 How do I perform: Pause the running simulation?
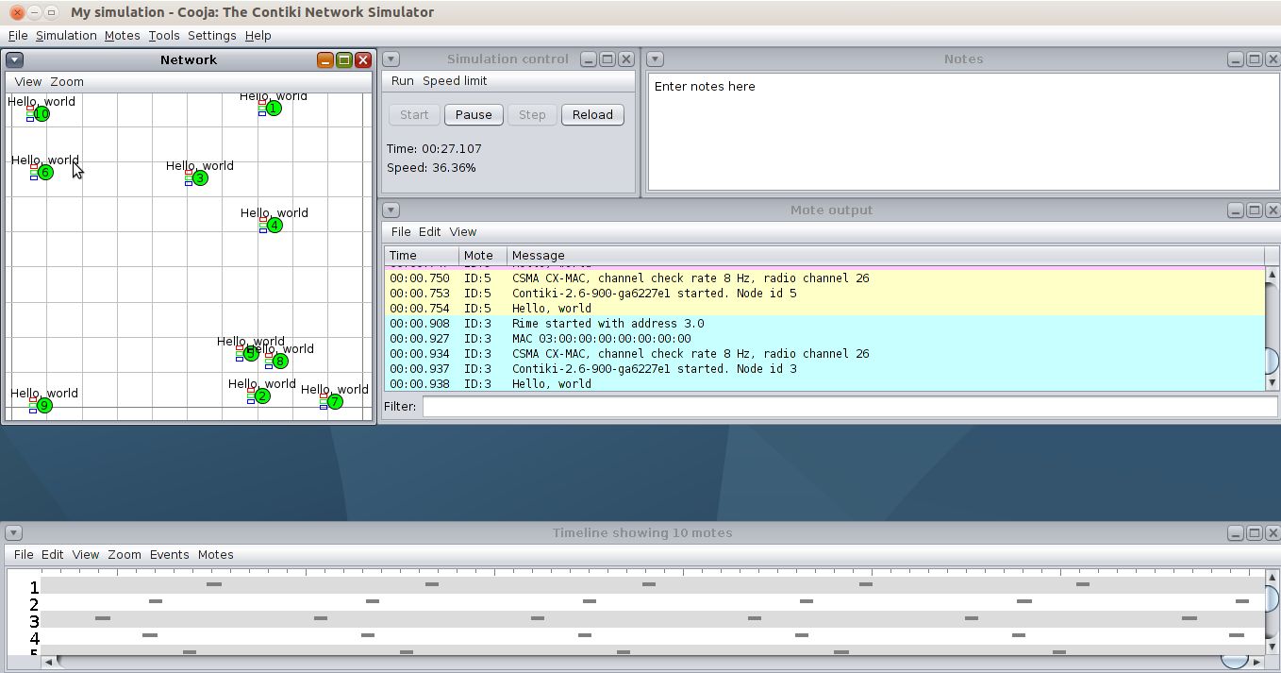pos(474,115)
